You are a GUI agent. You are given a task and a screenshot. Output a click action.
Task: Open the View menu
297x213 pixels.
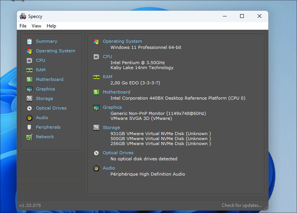(x=37, y=26)
